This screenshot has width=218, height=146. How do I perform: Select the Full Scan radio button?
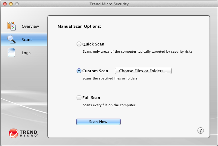(x=79, y=98)
